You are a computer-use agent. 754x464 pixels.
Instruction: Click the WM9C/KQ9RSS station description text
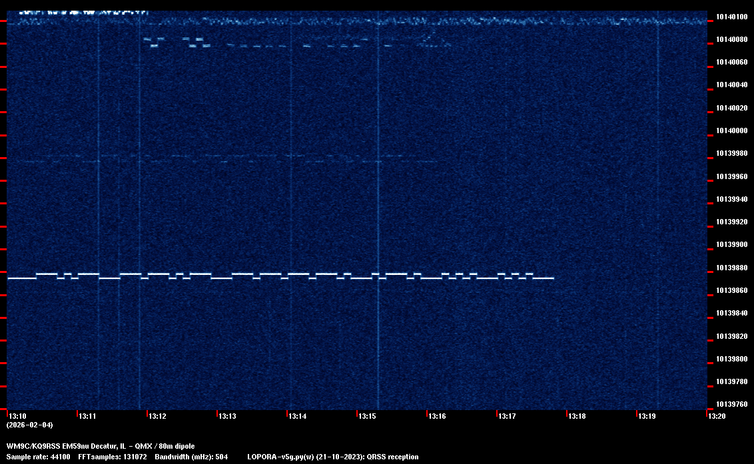point(101,446)
